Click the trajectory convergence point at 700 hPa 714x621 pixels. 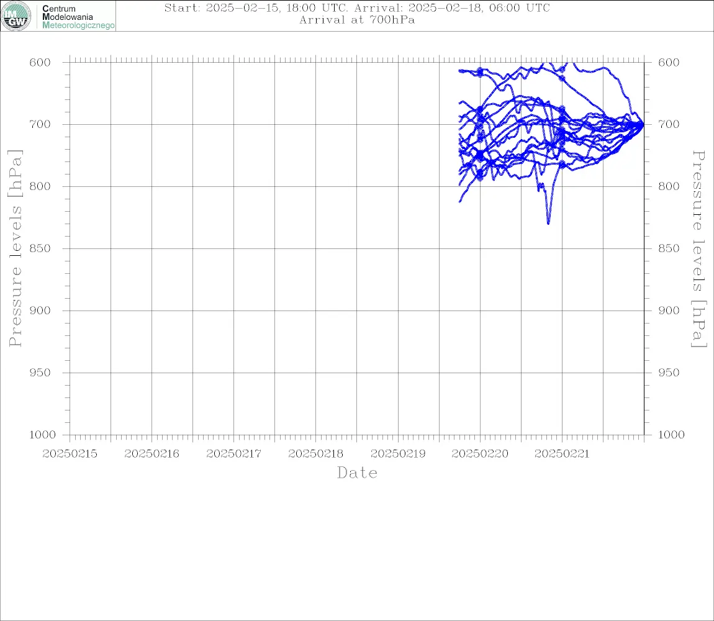pyautogui.click(x=643, y=124)
